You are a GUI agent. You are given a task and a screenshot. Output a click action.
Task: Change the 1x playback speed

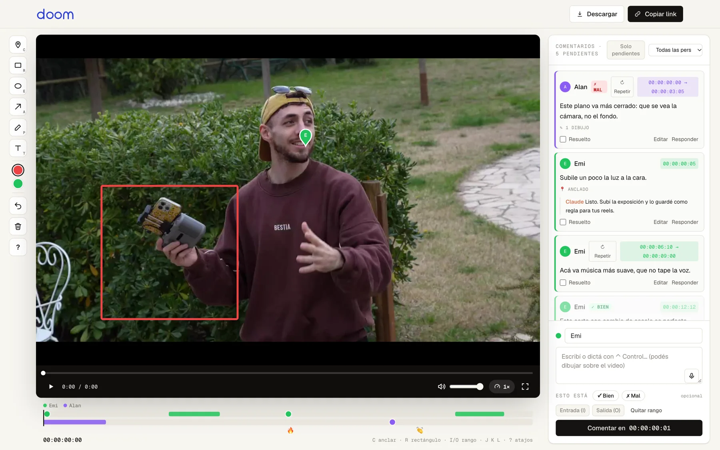(502, 386)
